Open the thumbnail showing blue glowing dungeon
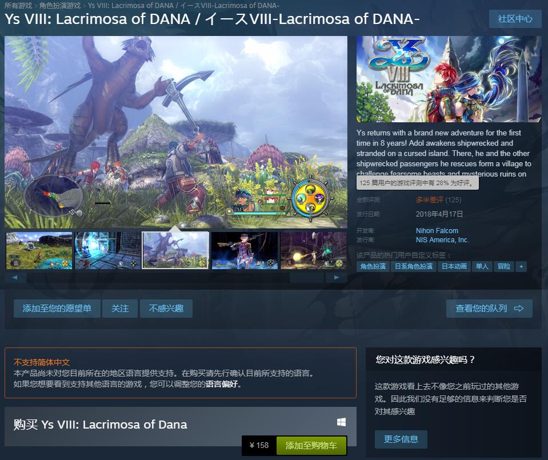This screenshot has height=460, width=548. coord(108,250)
